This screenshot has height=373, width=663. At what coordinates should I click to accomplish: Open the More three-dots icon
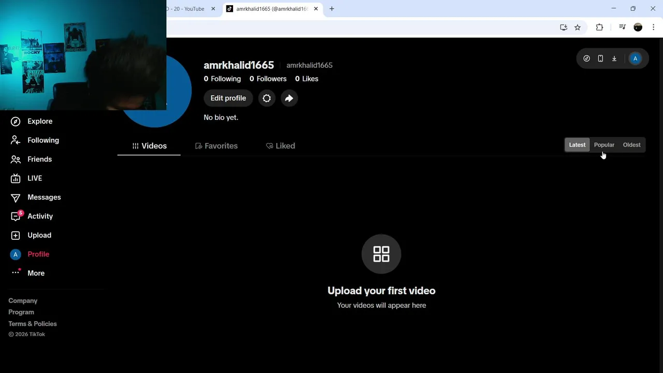(x=16, y=272)
